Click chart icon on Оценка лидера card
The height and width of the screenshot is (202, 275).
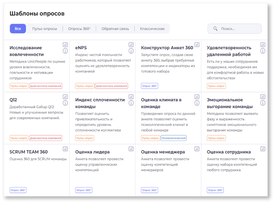click(x=131, y=149)
